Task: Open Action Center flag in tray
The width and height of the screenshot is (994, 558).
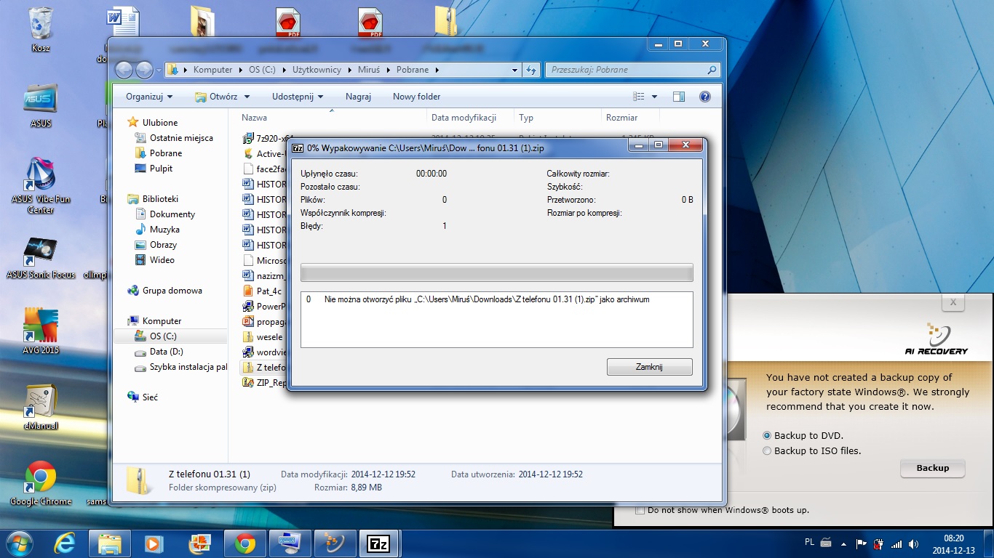Action: click(861, 543)
